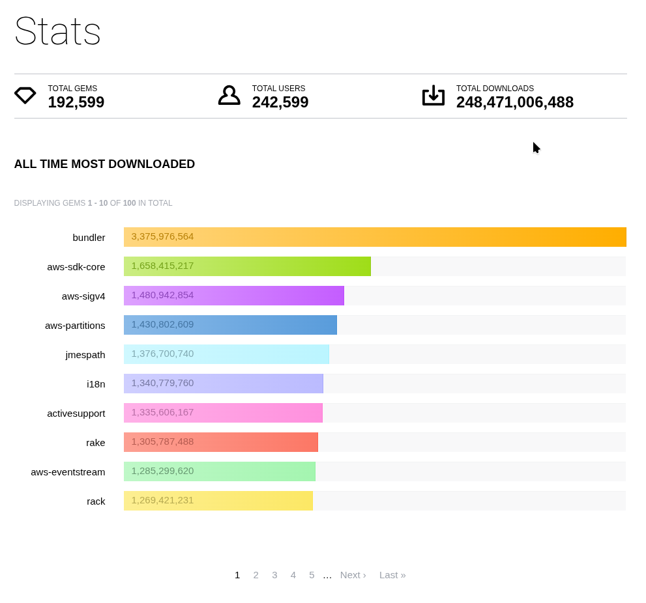Click current page number 1
646x603 pixels.
(x=237, y=575)
